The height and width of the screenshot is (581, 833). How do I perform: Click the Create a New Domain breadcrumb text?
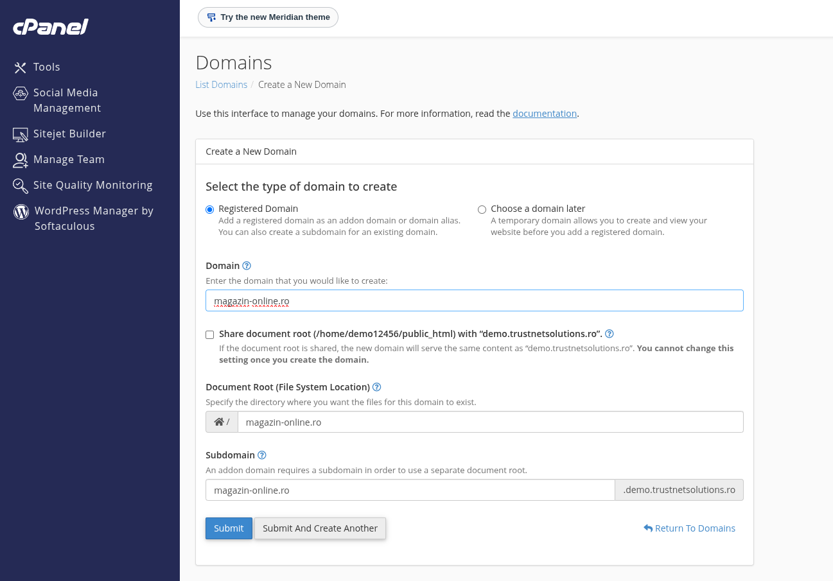click(x=302, y=85)
